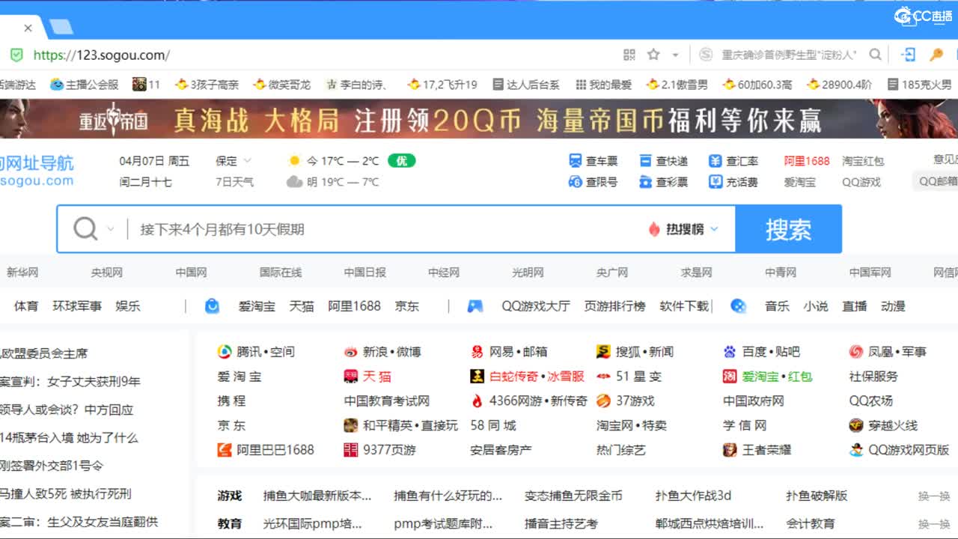Open the 央视网 news site link

(106, 272)
